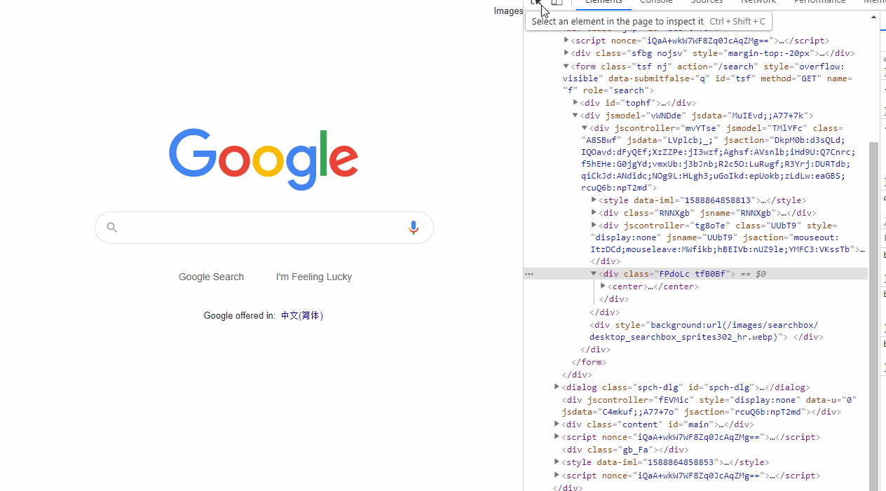This screenshot has width=886, height=491.
Task: Toggle the device toolbar icon
Action: (x=557, y=2)
